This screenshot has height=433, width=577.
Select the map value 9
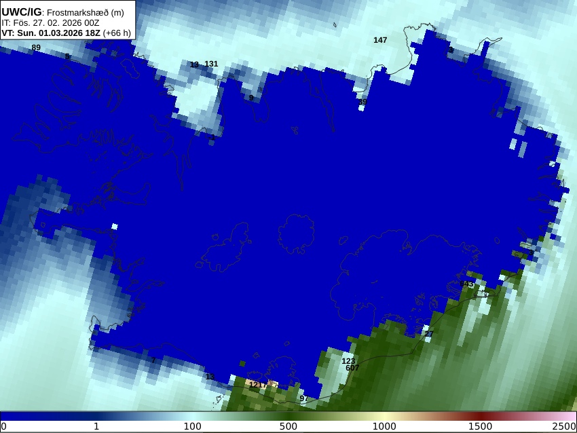point(251,98)
